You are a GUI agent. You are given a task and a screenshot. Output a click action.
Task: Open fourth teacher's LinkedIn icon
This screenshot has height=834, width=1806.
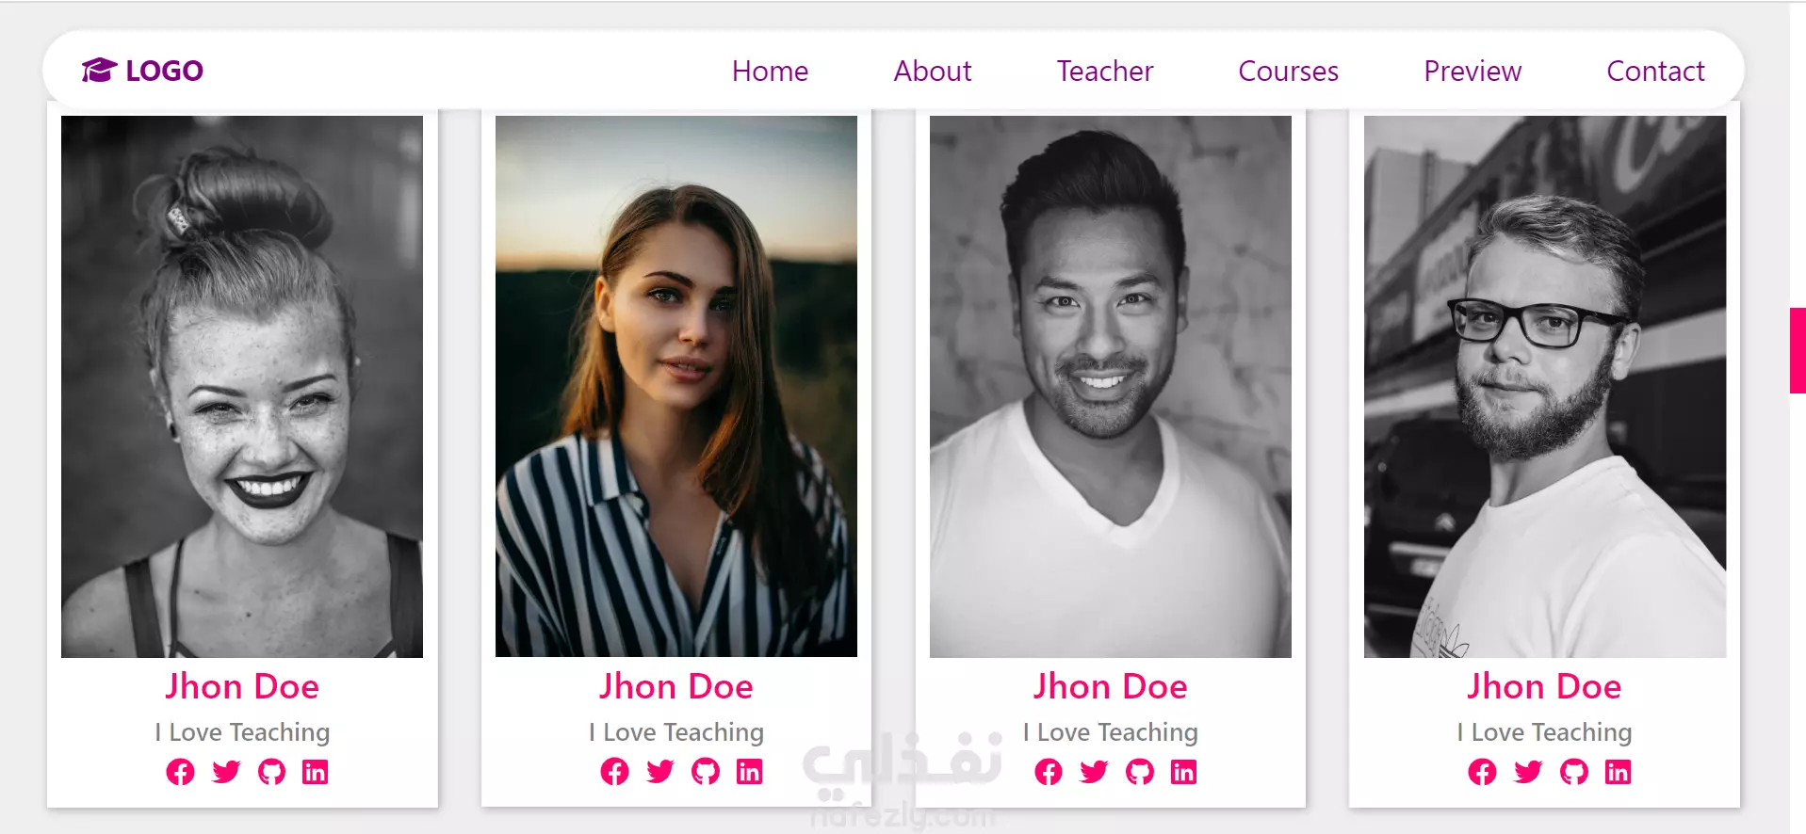coord(1619,772)
